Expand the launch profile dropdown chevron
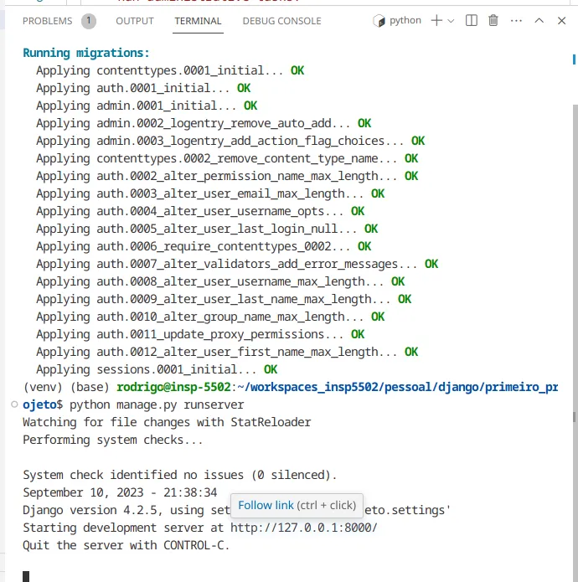Image resolution: width=578 pixels, height=582 pixels. pyautogui.click(x=451, y=21)
